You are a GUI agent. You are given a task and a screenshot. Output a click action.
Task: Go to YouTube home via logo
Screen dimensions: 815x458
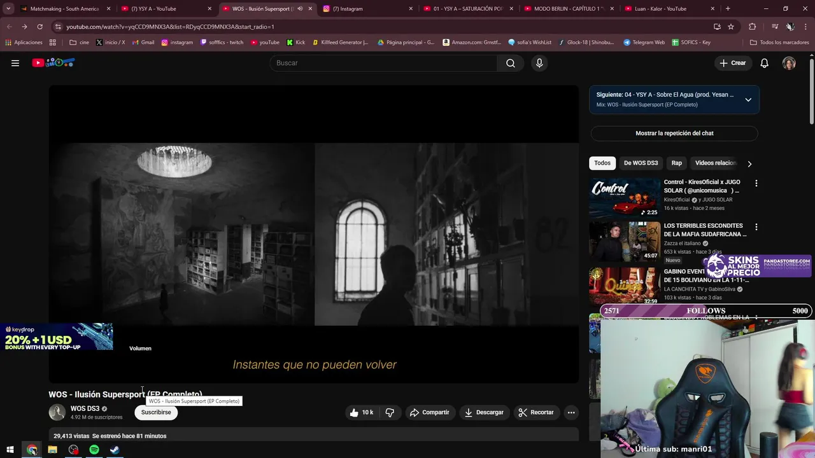click(x=53, y=63)
